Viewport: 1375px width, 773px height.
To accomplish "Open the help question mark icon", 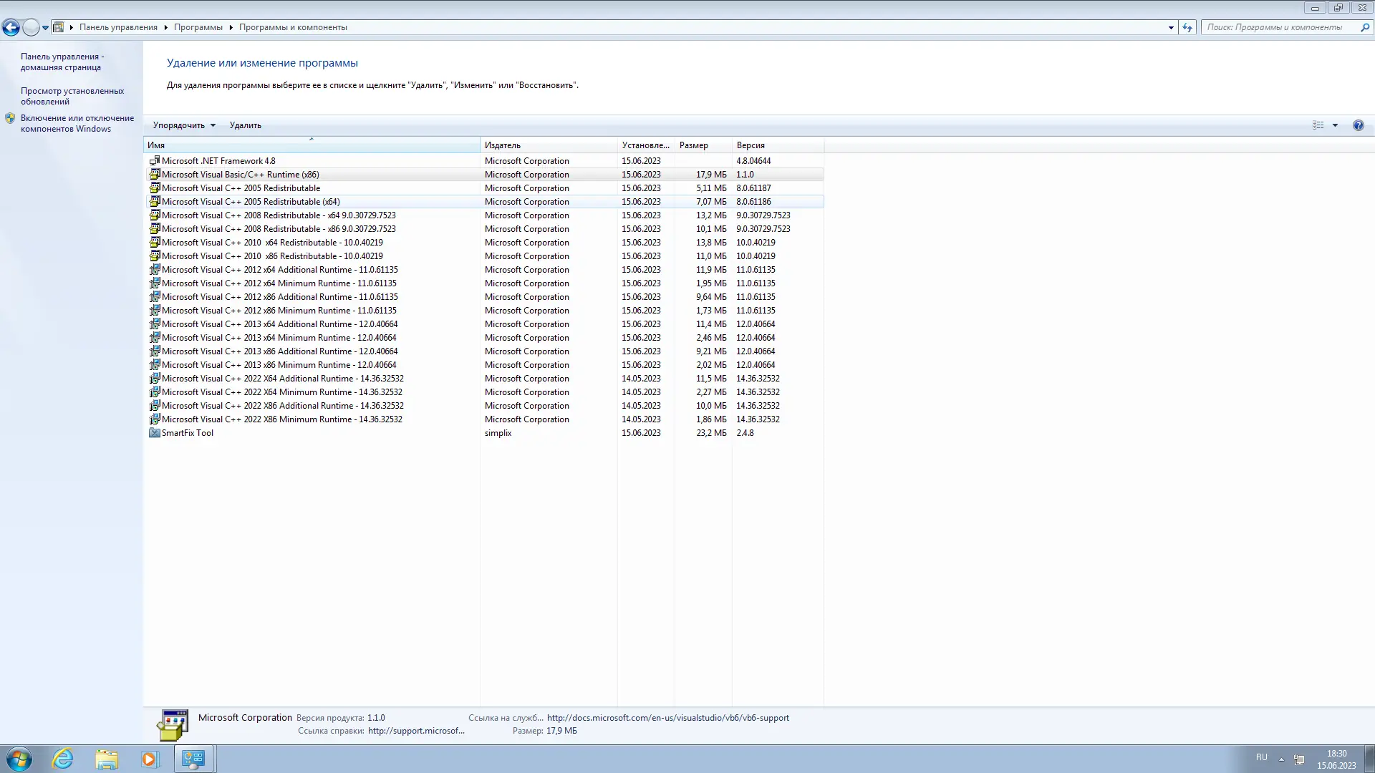I will pyautogui.click(x=1358, y=125).
